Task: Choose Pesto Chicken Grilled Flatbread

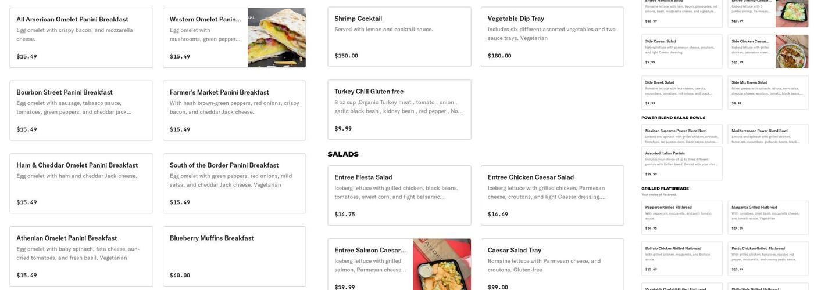Action: tap(767, 259)
